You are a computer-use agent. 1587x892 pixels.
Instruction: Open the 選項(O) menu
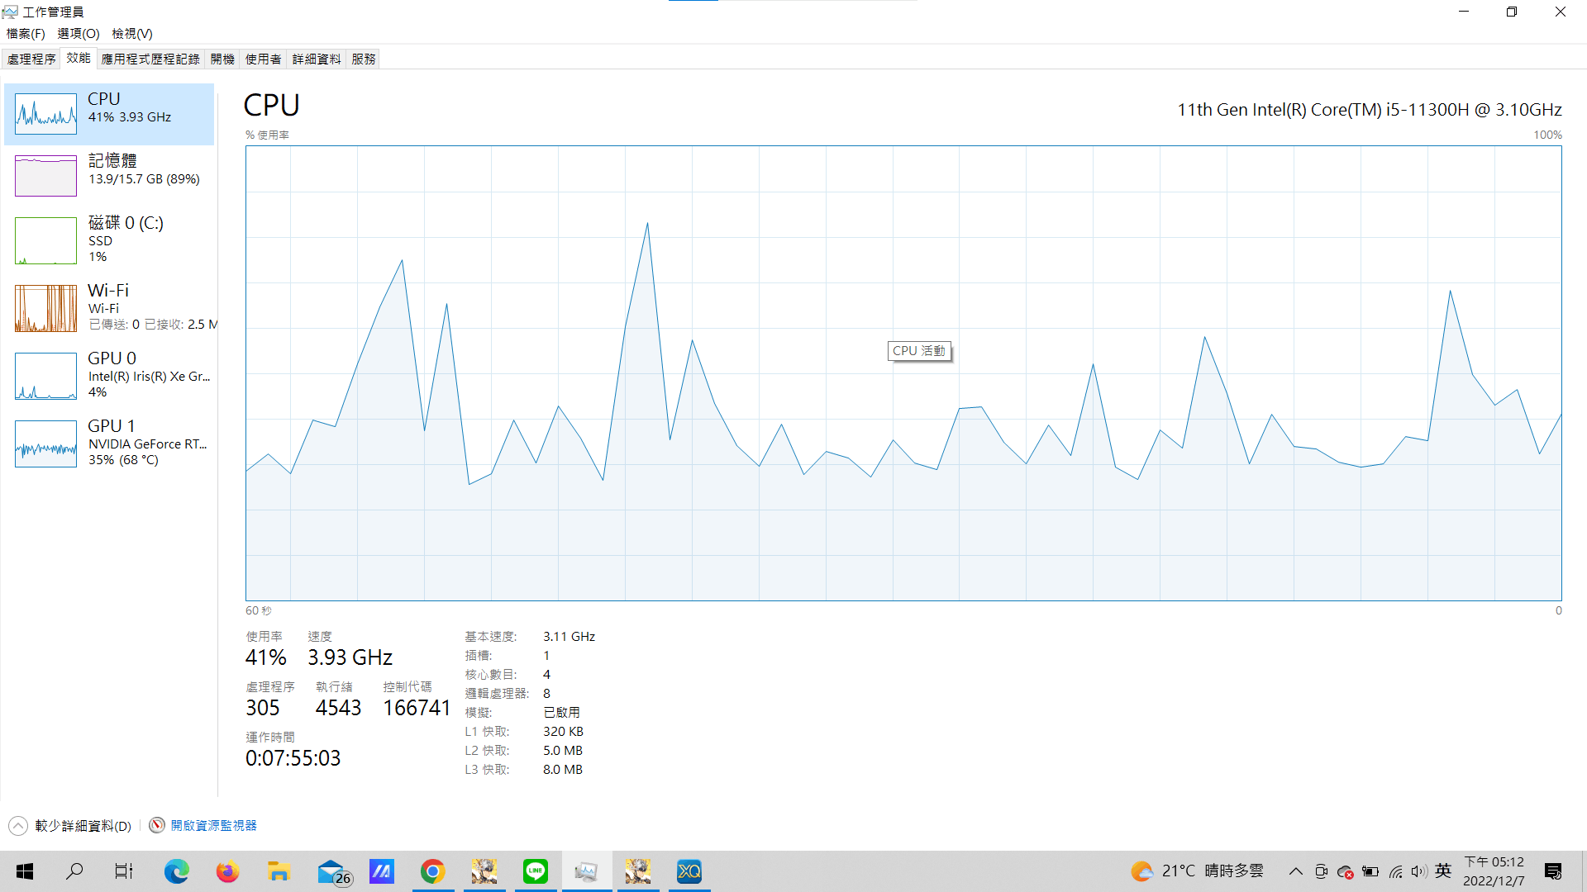[x=79, y=34]
